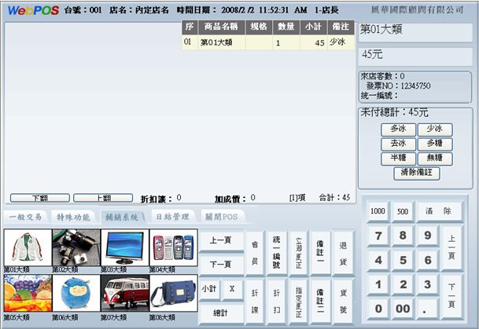Select the blue handbag image 第08大類

coord(174,293)
